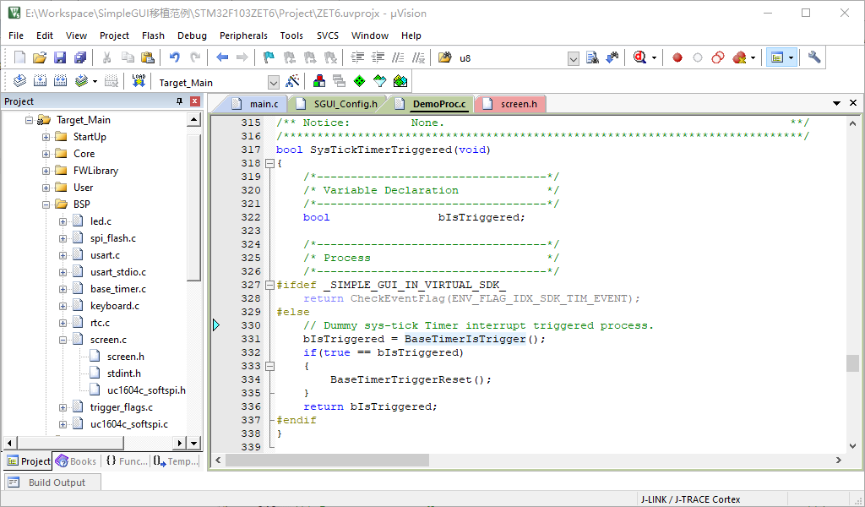Rebuild all target files
This screenshot has width=865, height=507.
coord(60,82)
